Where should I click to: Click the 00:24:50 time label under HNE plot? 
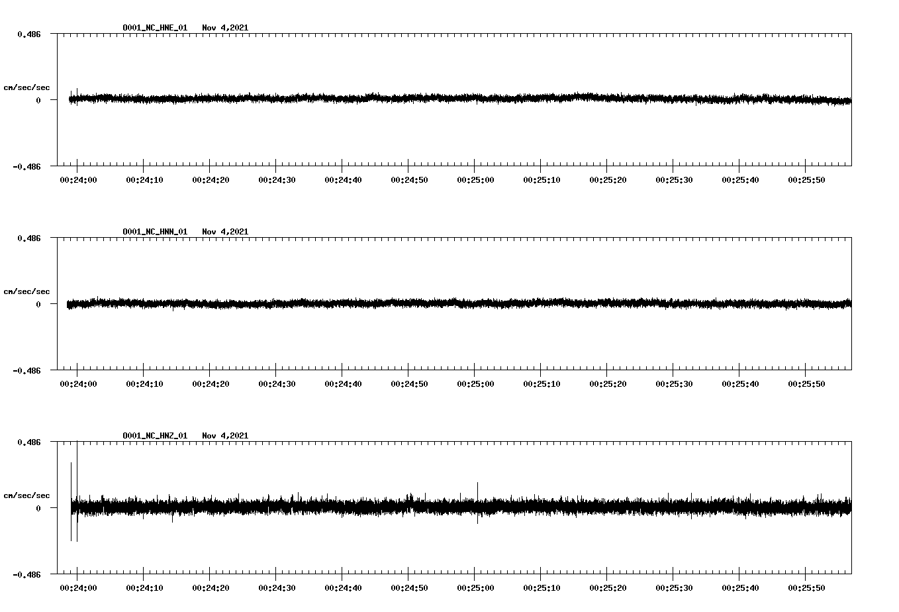click(409, 180)
